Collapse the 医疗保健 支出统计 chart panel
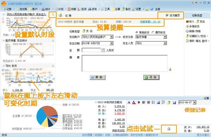 tap(4, 40)
